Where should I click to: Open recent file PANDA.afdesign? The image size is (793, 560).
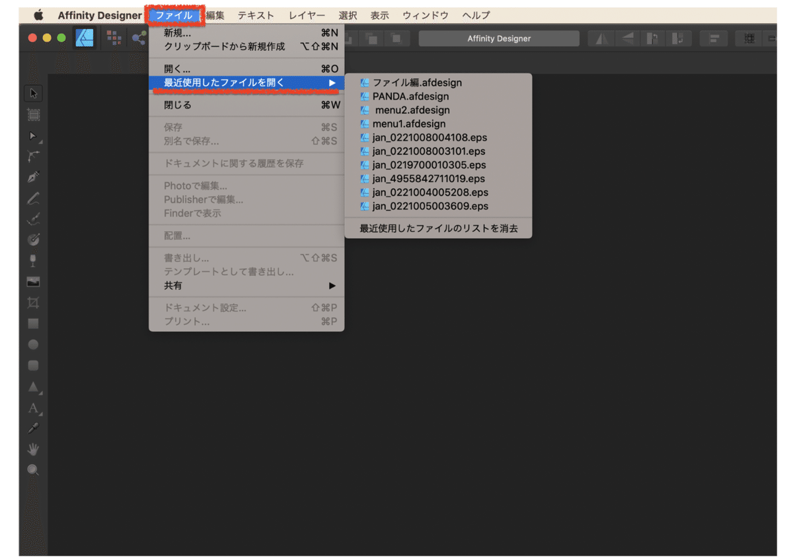438,96
